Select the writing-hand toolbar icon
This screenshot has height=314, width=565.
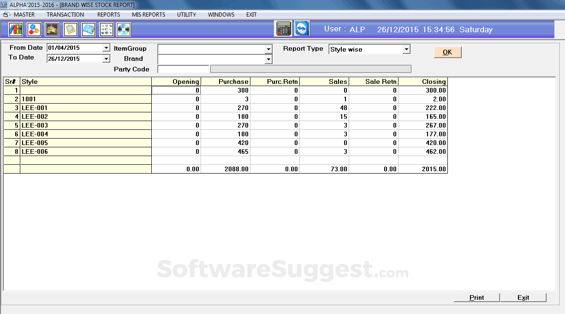52,29
